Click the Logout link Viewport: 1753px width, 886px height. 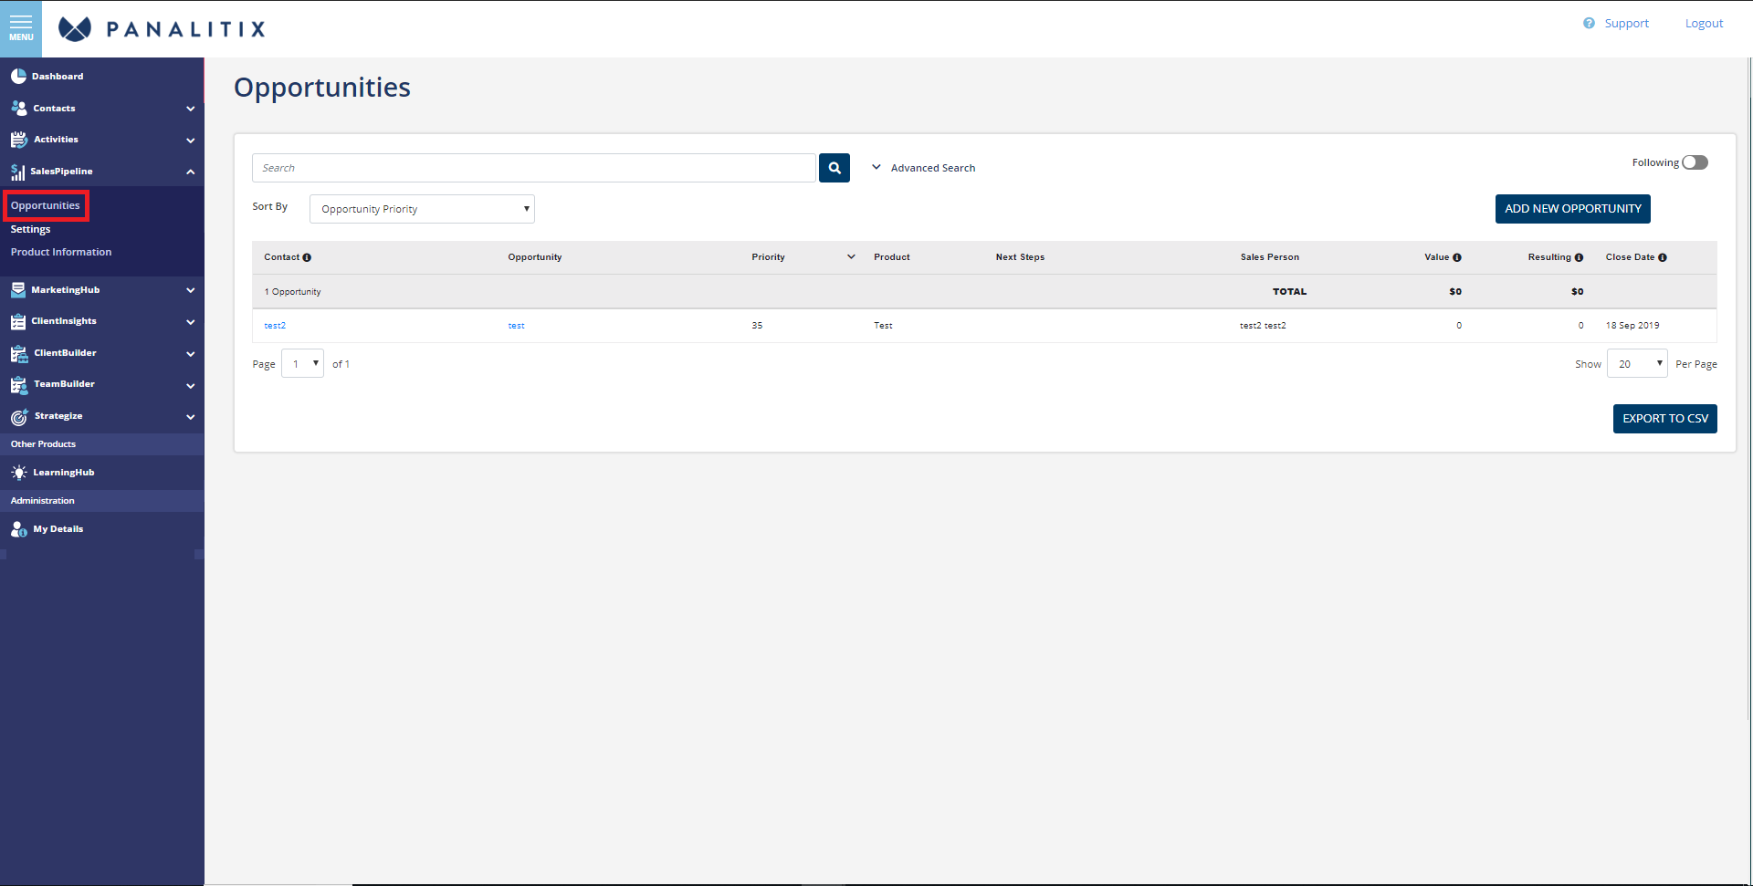pyautogui.click(x=1704, y=23)
